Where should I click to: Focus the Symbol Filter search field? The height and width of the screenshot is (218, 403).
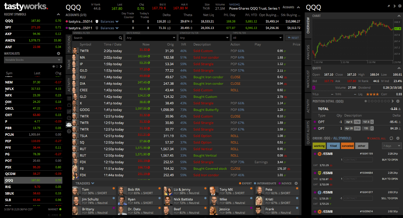98,38
